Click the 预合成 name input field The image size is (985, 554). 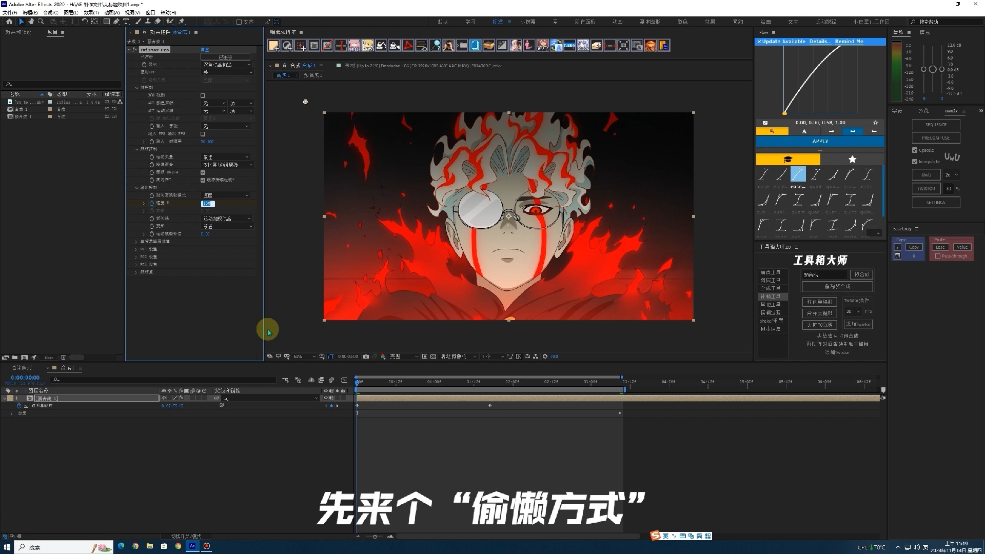824,275
